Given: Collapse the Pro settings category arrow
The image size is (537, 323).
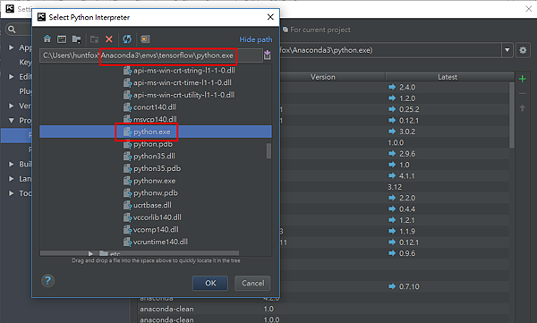Looking at the screenshot, I should click(x=12, y=121).
